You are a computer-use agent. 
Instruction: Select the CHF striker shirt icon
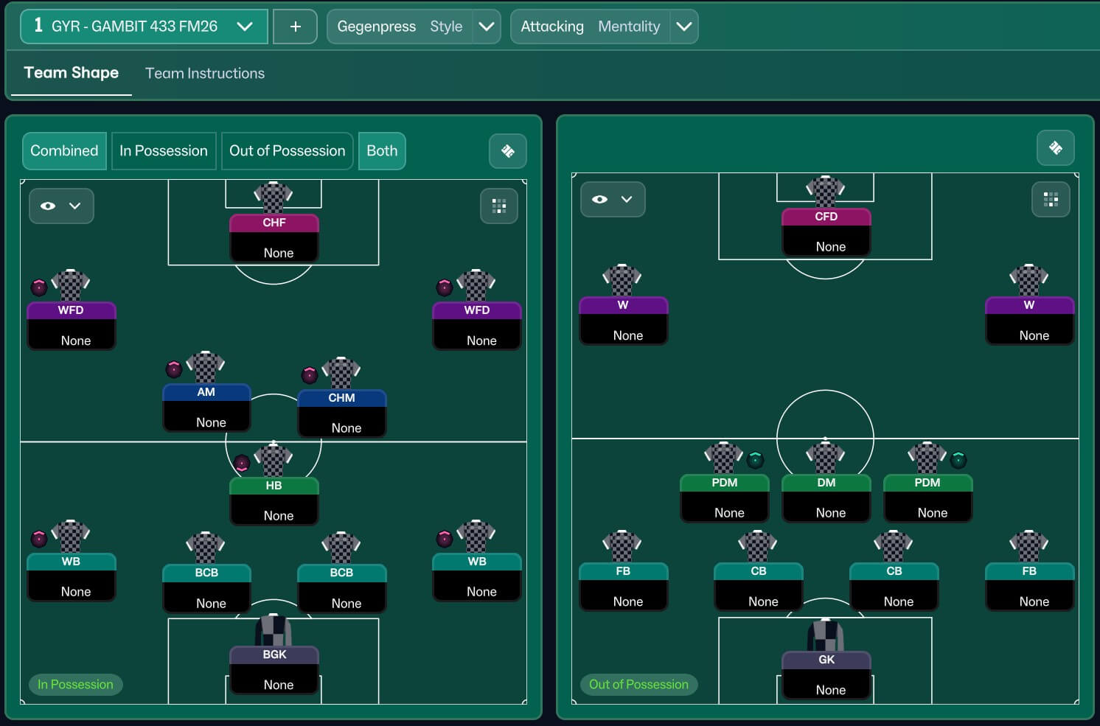[274, 198]
